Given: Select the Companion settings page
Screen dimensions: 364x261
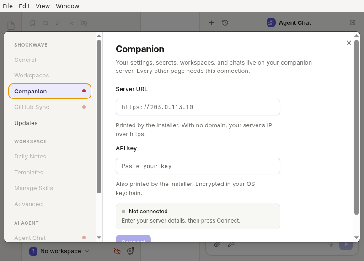Looking at the screenshot, I should point(50,91).
